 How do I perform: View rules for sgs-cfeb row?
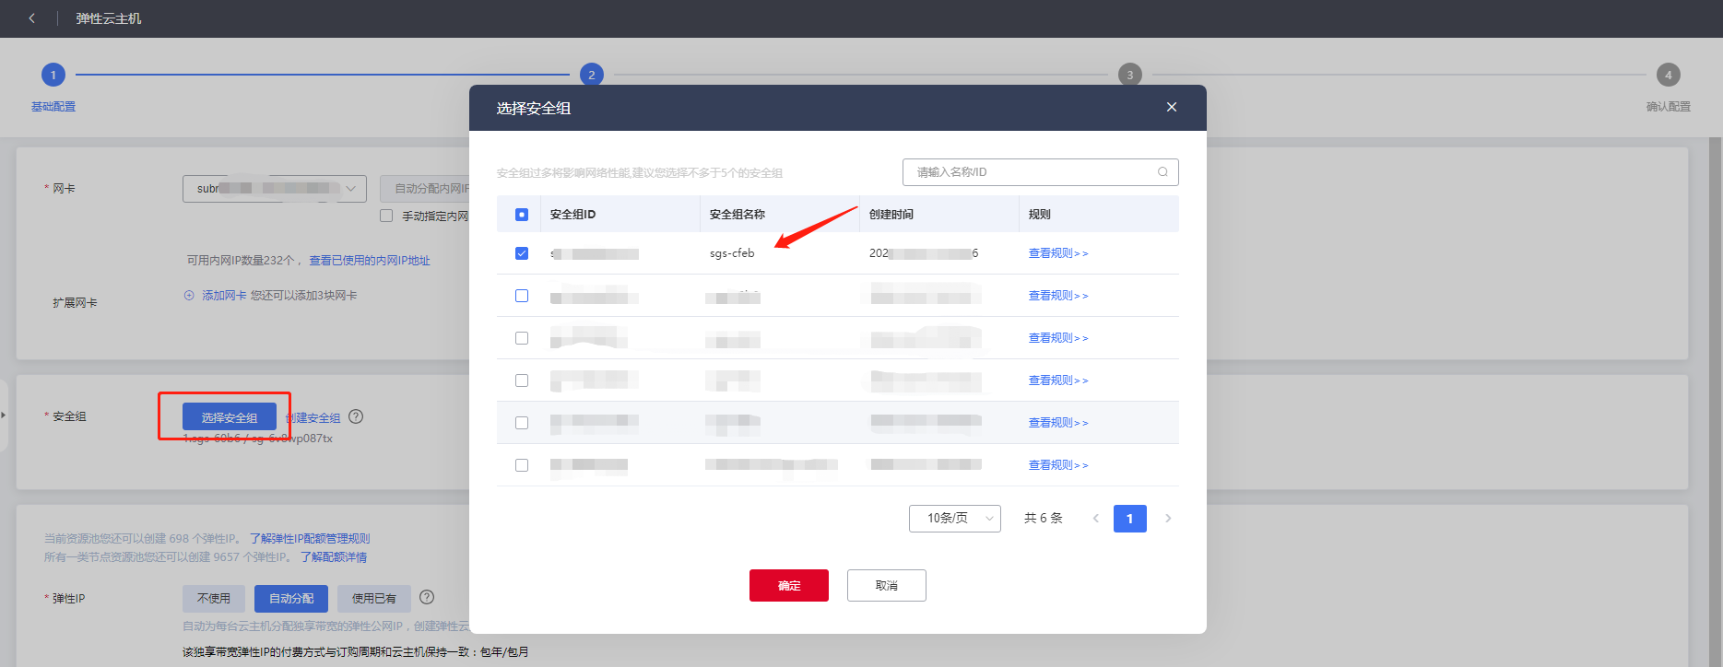coord(1058,253)
